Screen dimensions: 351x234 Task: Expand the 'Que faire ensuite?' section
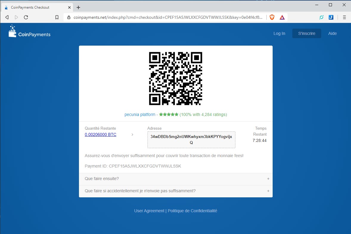176,179
